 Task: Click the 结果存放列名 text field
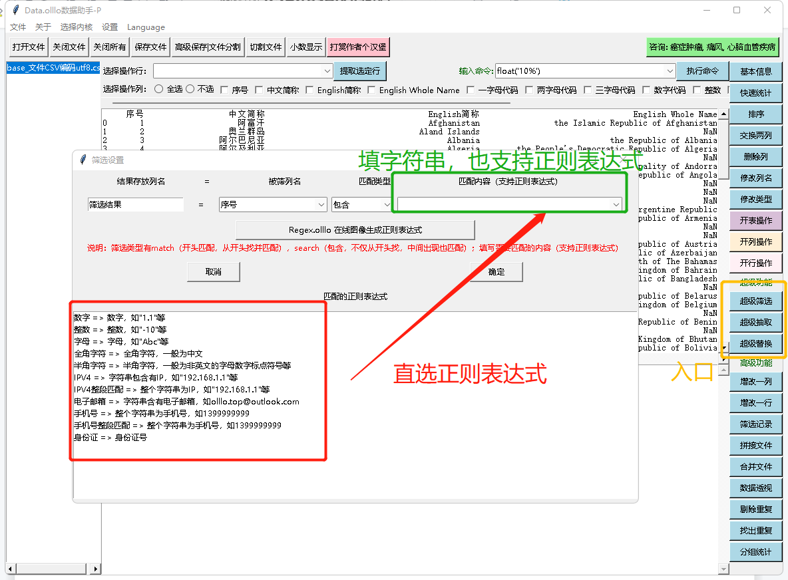[x=135, y=205]
